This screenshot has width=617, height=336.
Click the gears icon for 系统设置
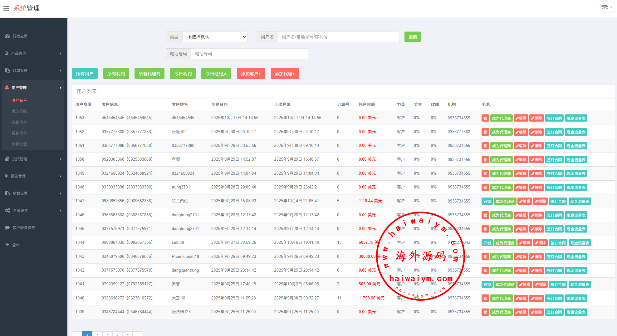coord(7,211)
